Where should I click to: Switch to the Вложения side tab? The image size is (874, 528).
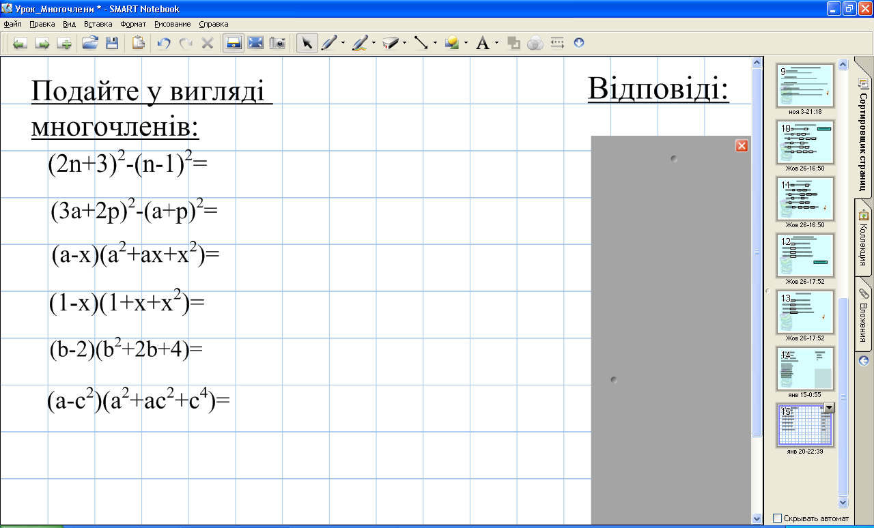click(864, 313)
